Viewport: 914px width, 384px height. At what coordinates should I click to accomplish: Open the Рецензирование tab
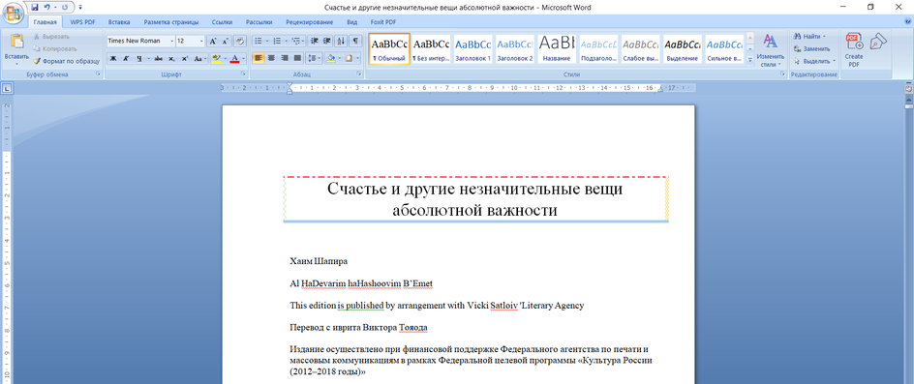[x=310, y=22]
